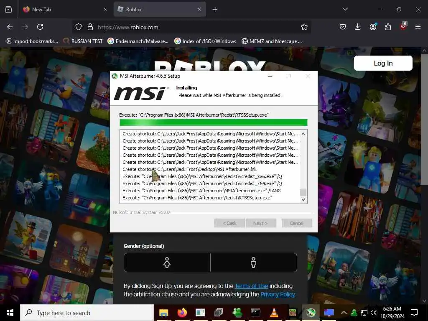Select the Desktop MSI Afterburner.lnk shortcut line
This screenshot has width=428, height=321.
click(x=189, y=169)
